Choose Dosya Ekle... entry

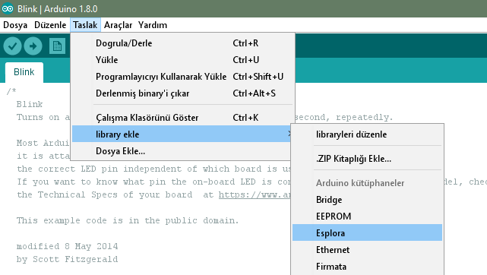pos(182,151)
